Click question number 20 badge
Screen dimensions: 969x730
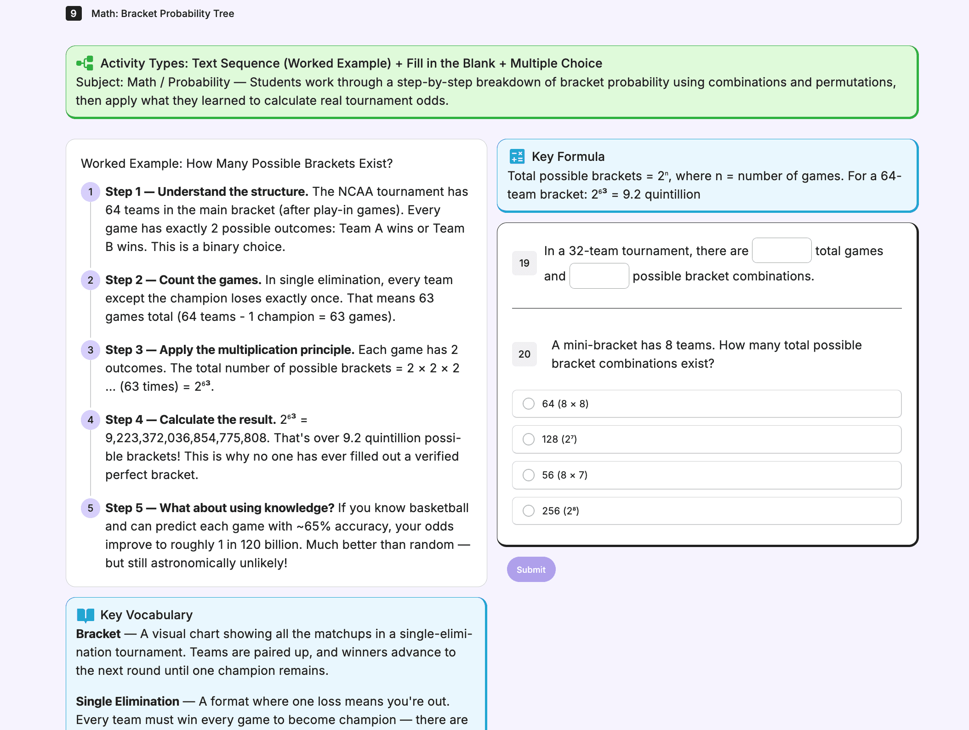524,354
